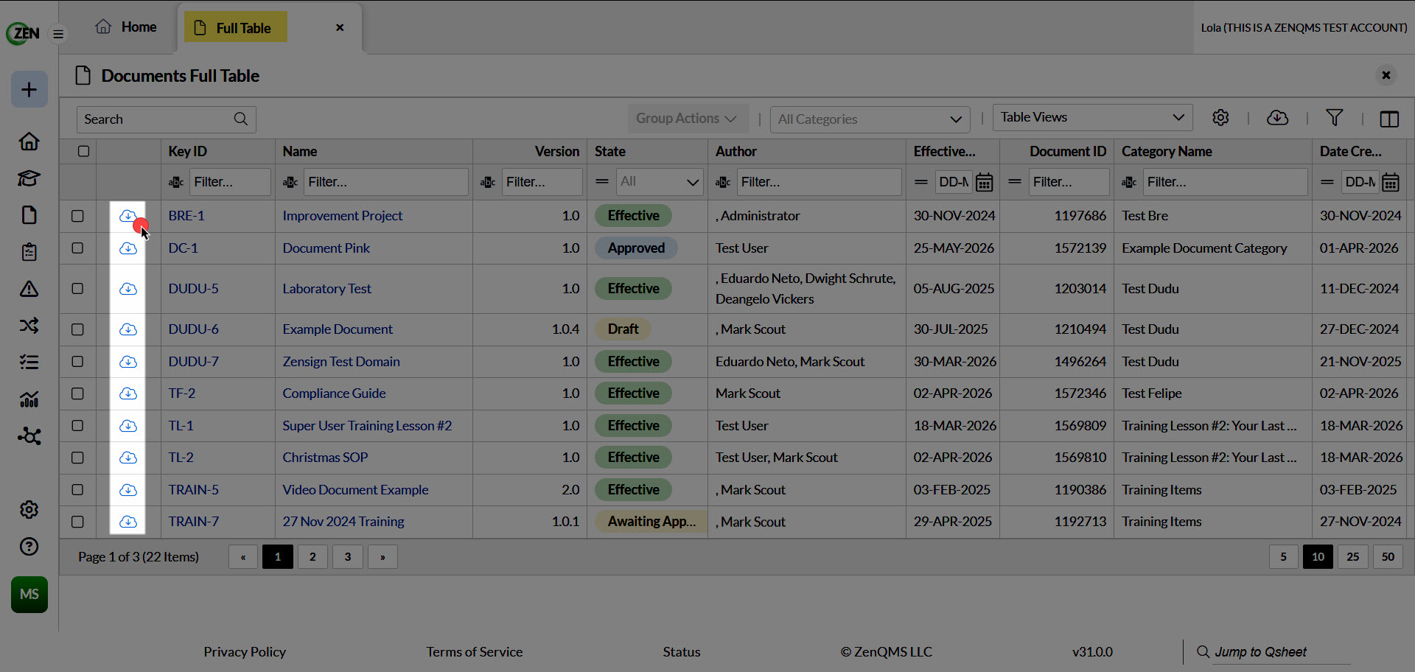
Task: Change Name filter operator
Action: pyautogui.click(x=290, y=182)
